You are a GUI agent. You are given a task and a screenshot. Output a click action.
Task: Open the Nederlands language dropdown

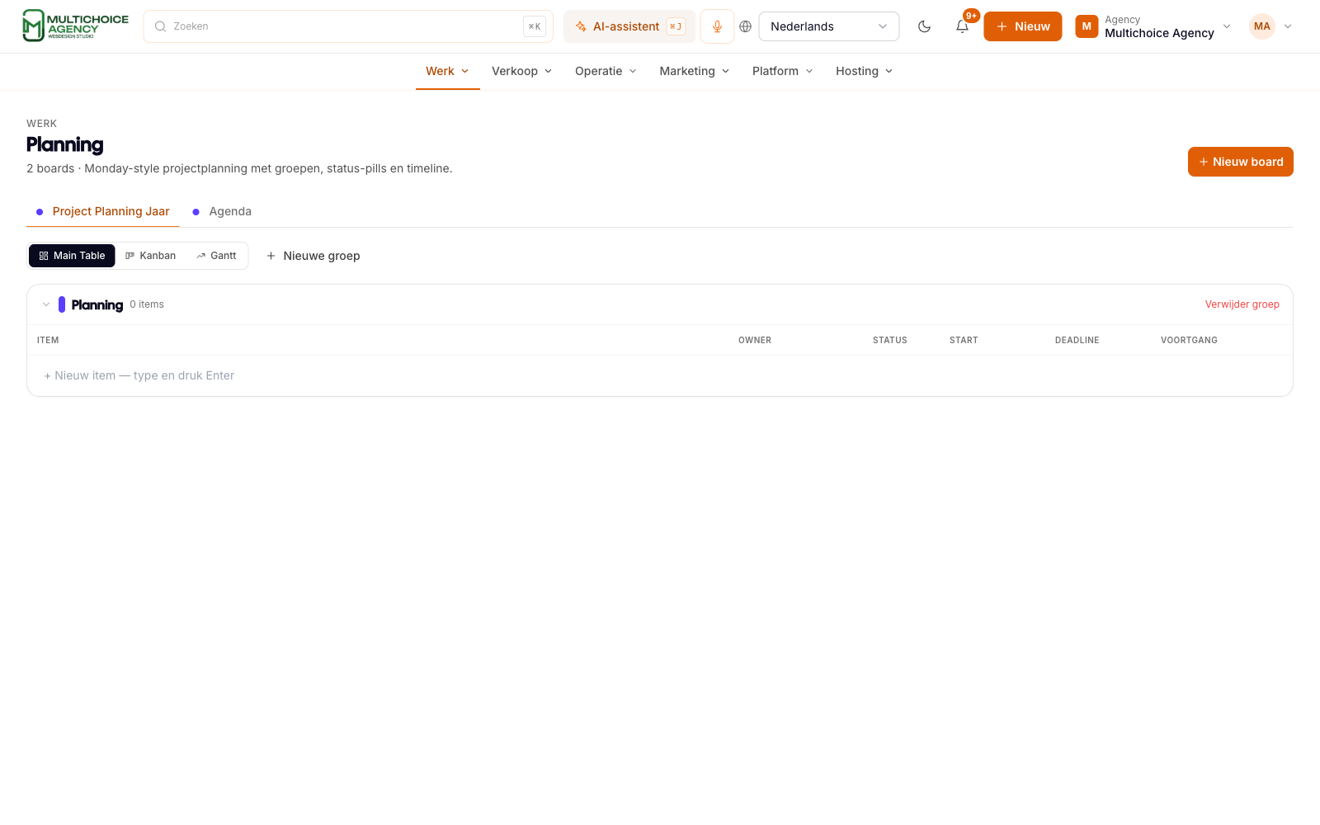[828, 26]
